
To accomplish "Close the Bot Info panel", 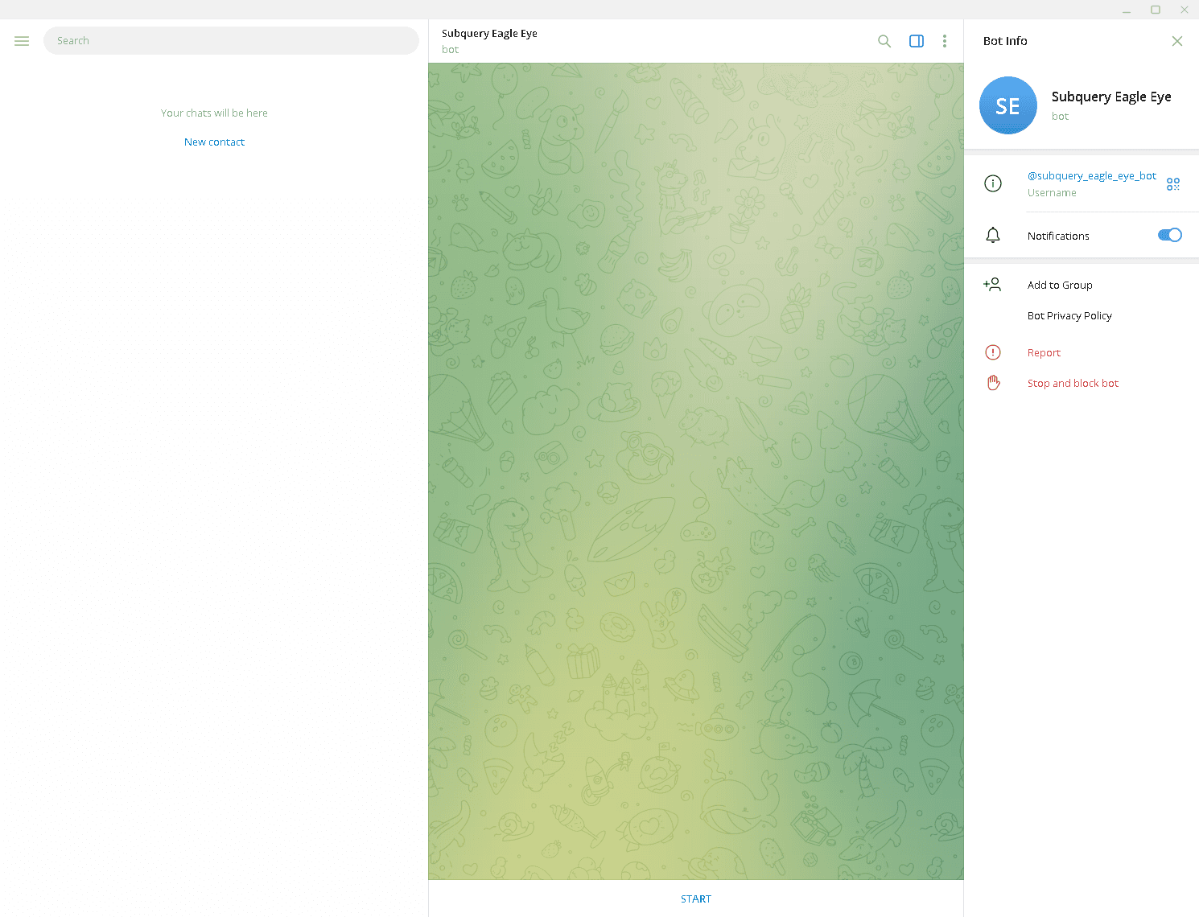I will pyautogui.click(x=1177, y=41).
